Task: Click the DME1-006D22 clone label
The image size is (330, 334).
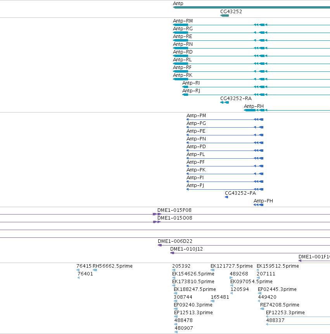Action: pos(175,241)
